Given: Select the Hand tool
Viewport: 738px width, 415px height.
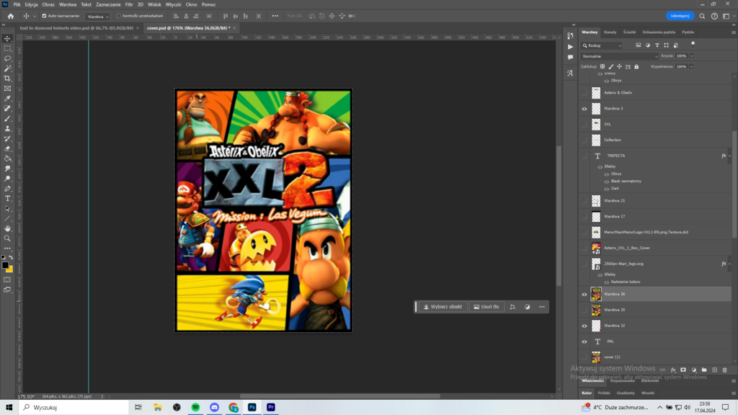Looking at the screenshot, I should [7, 228].
